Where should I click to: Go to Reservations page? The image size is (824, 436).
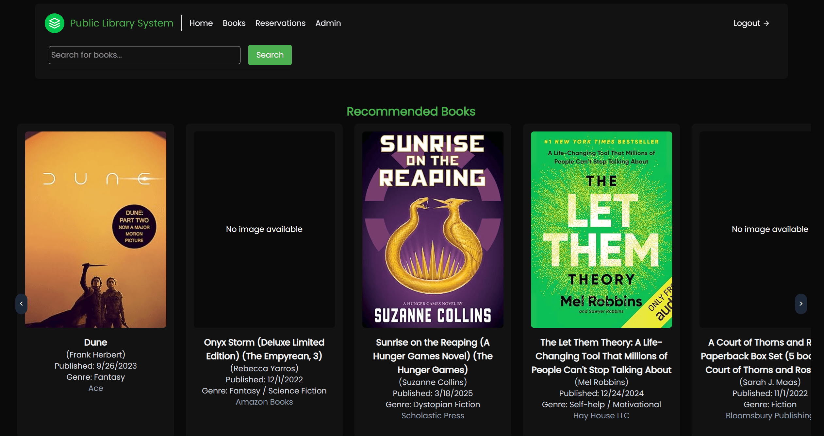(280, 23)
